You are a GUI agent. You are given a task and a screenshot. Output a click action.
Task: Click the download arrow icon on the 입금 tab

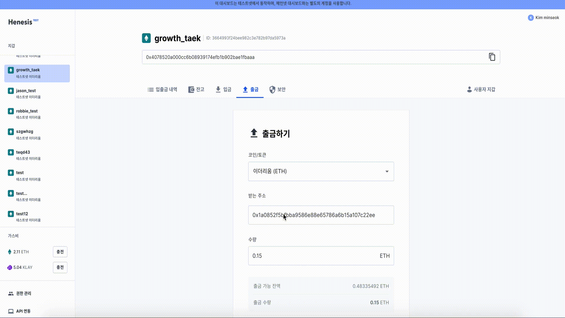(x=218, y=90)
